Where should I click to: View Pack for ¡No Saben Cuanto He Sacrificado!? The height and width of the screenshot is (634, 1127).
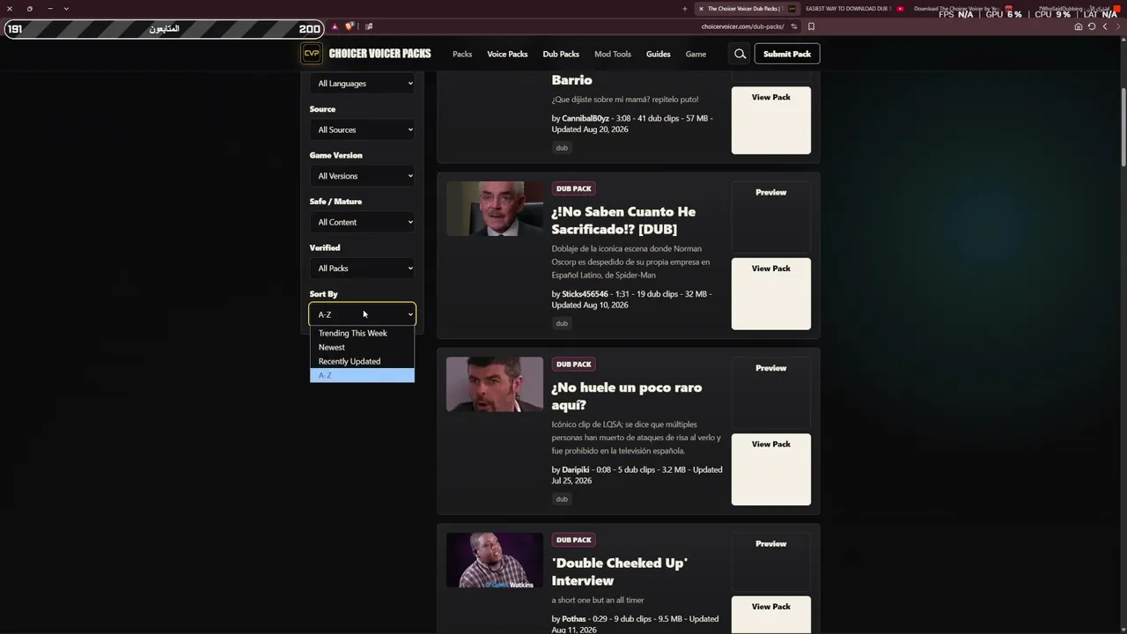[771, 293]
